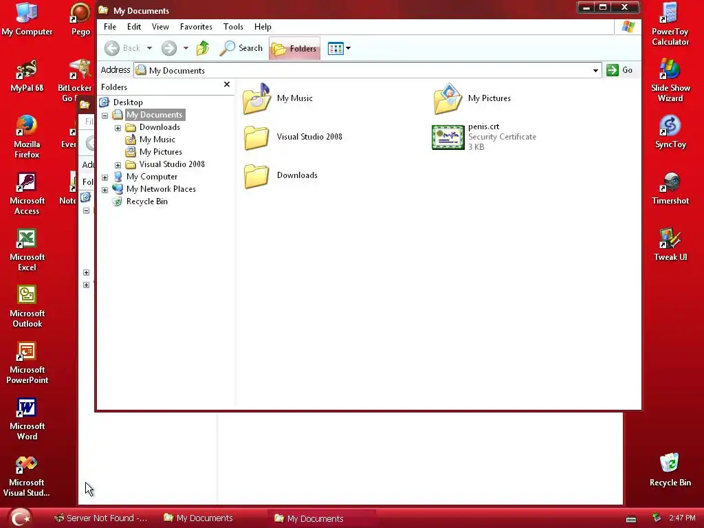Expand the My Computer tree node

coord(104,177)
